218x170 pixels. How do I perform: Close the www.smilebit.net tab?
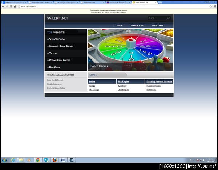156,3
